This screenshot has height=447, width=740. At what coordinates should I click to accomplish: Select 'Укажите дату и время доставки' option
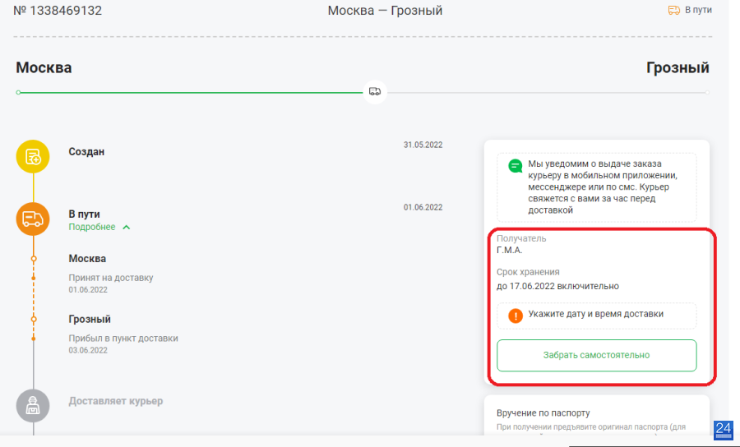tap(597, 315)
